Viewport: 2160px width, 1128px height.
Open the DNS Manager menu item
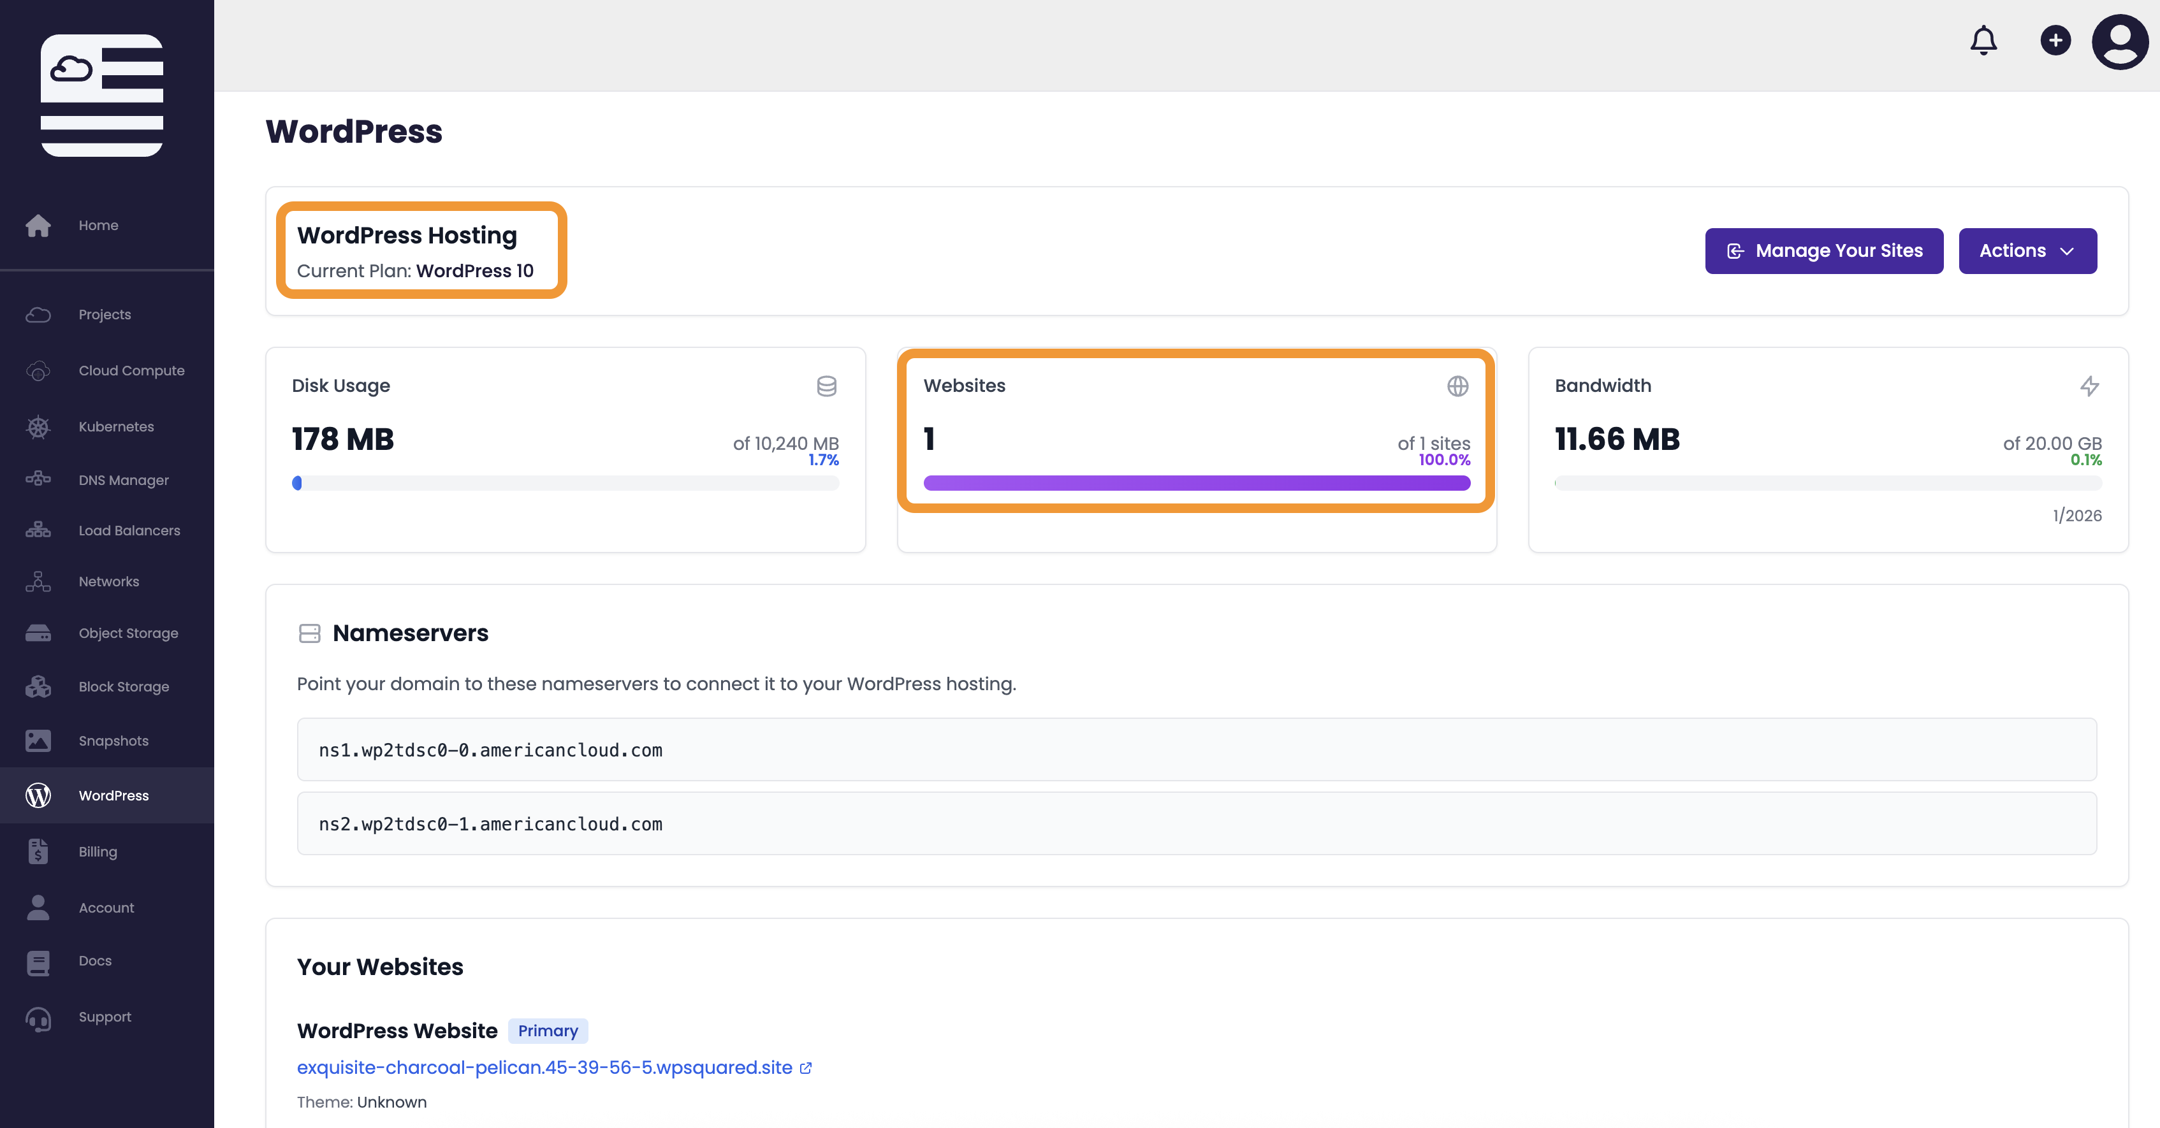click(123, 480)
